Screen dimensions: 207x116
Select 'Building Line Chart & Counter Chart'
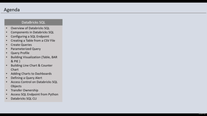[32, 67]
